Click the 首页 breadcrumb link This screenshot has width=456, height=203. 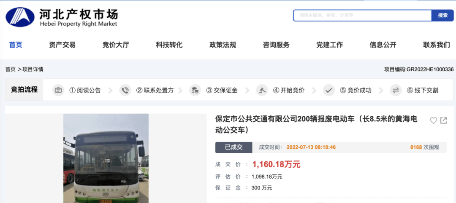coord(10,69)
